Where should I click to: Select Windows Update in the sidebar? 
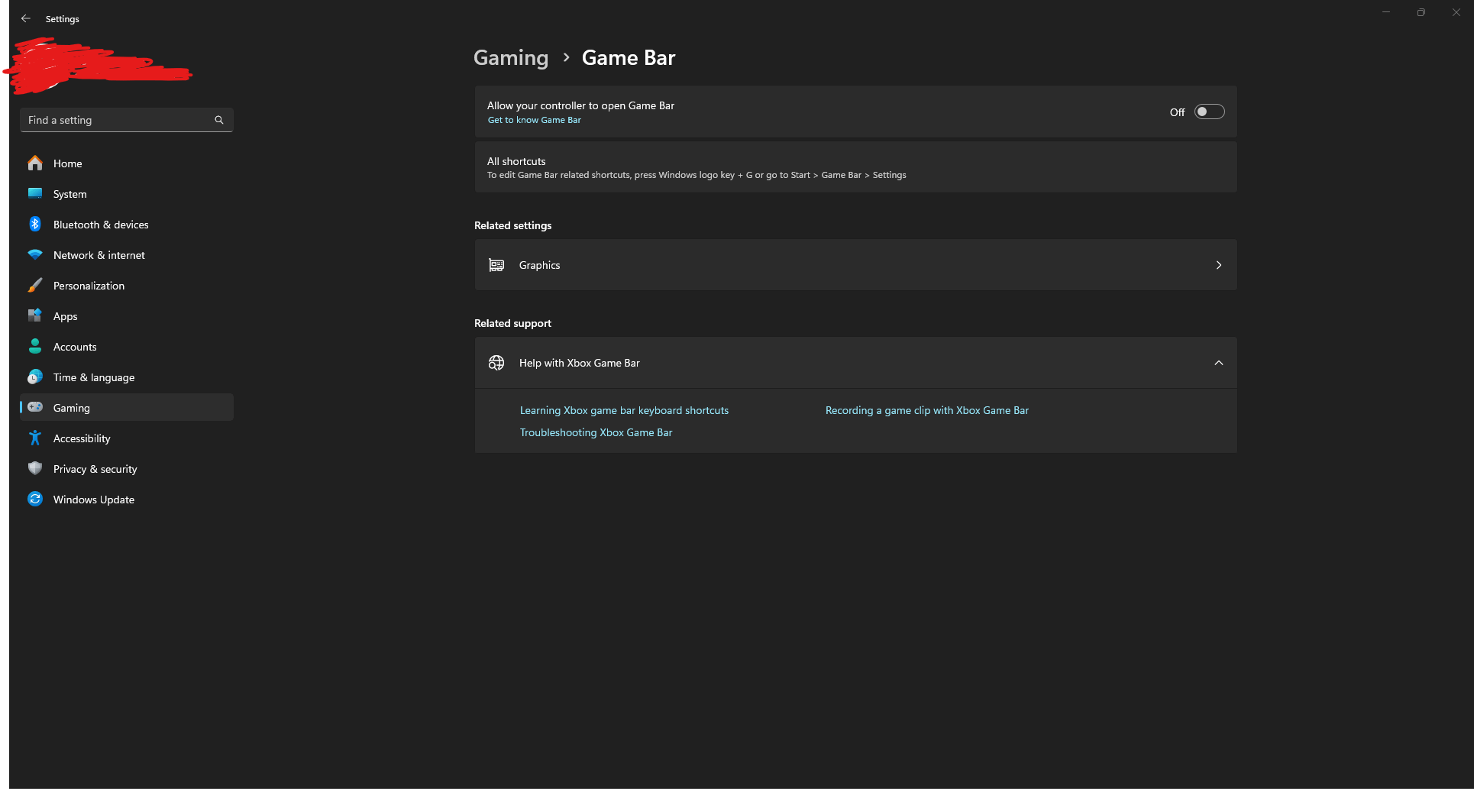click(127, 499)
